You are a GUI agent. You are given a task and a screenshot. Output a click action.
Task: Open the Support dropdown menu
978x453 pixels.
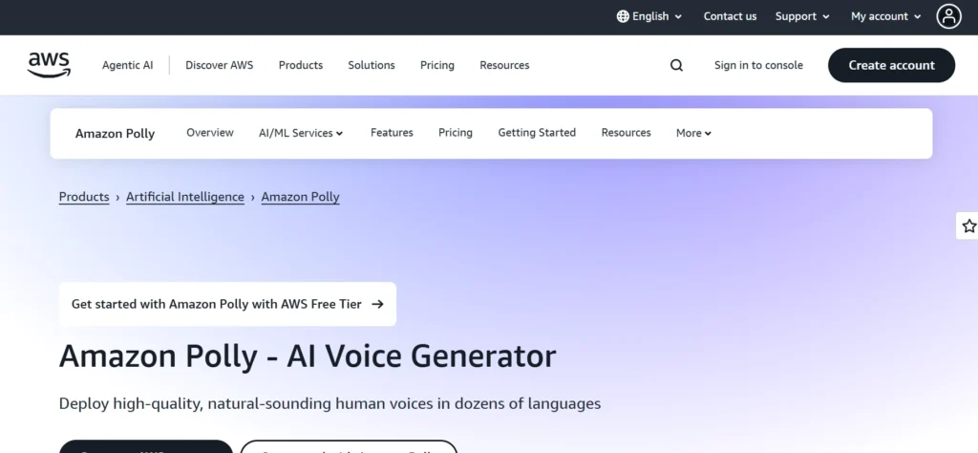[802, 17]
